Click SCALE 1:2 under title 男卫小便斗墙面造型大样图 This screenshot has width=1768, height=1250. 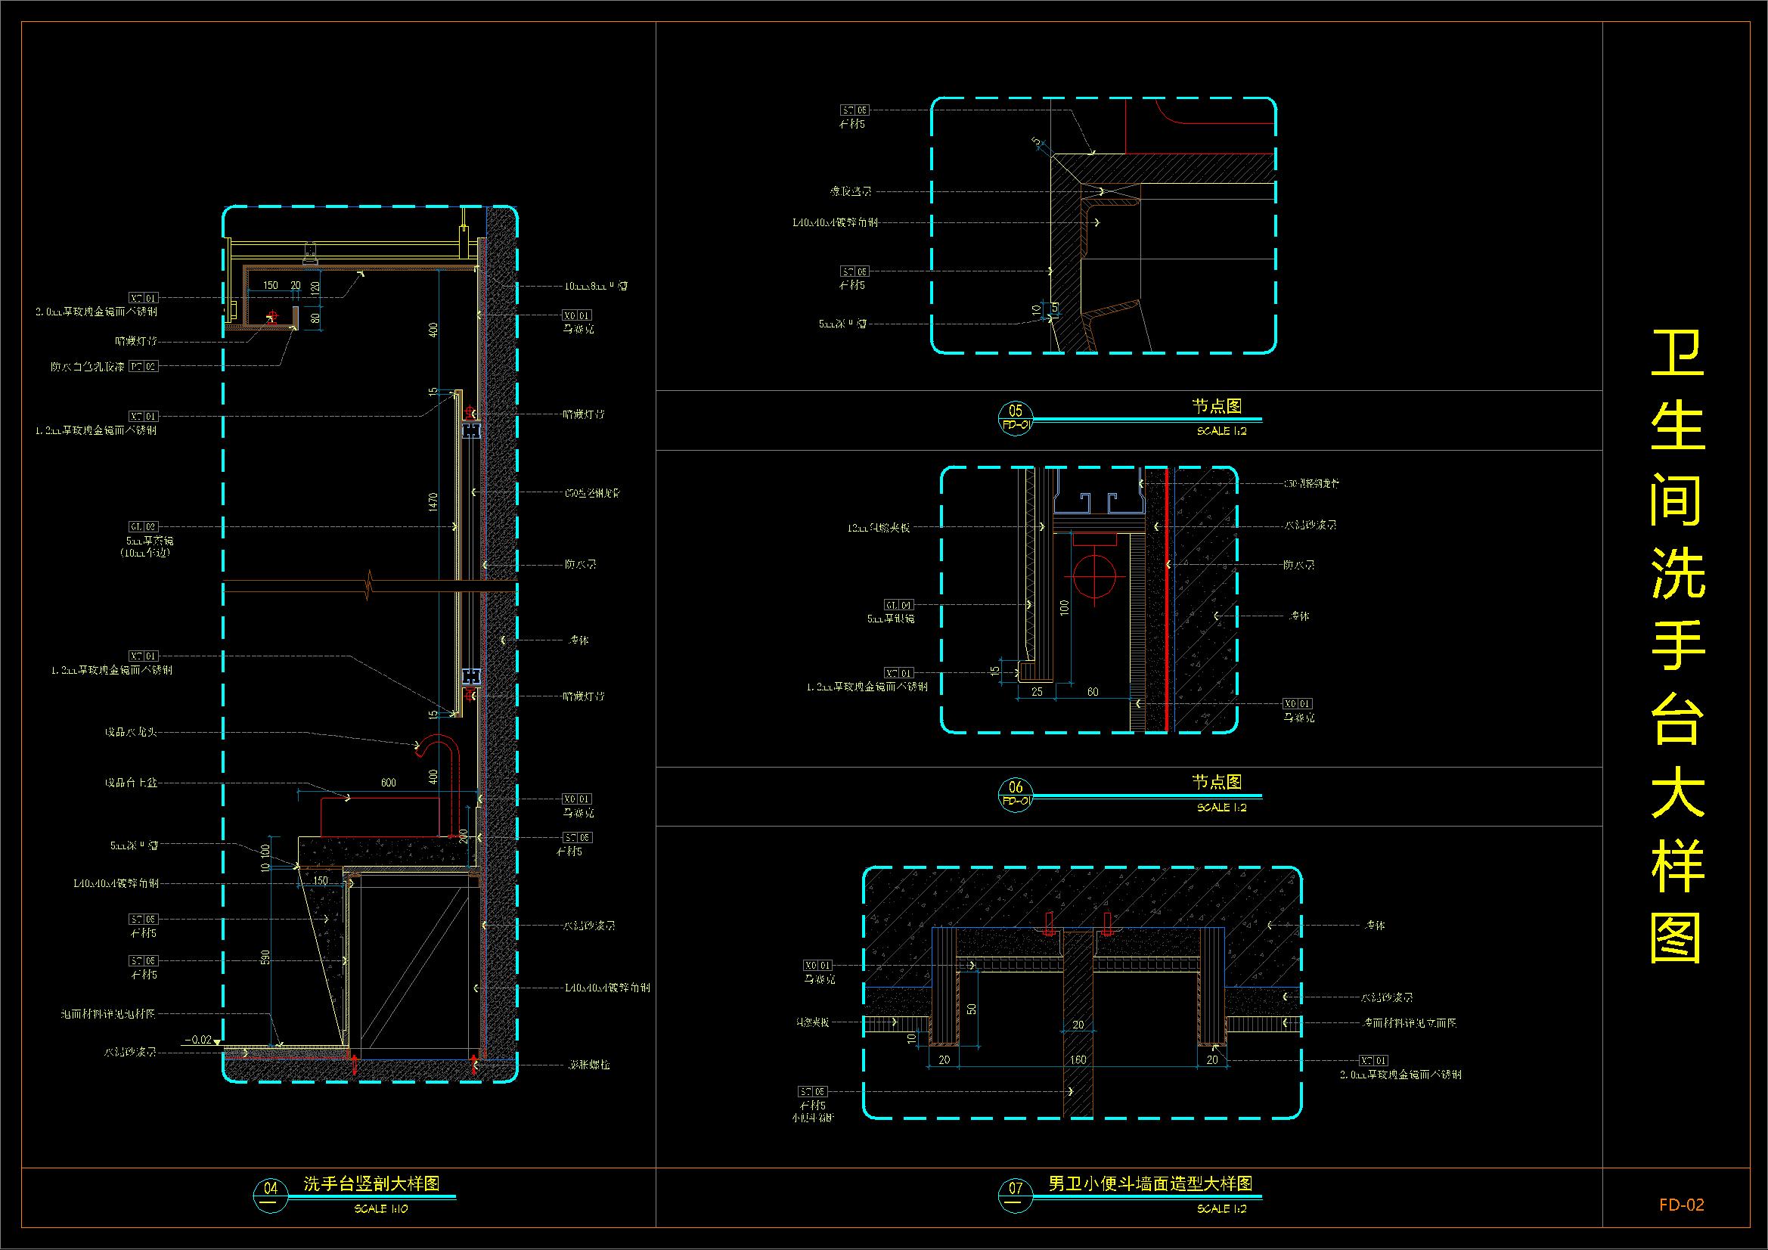click(1221, 1209)
